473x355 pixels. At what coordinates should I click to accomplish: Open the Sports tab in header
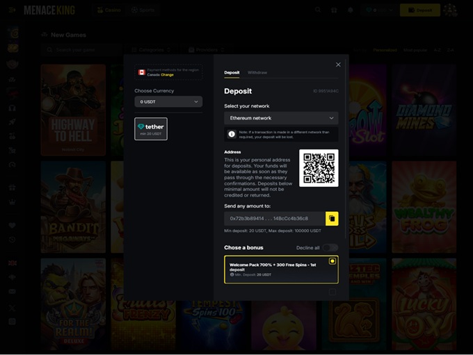coord(143,10)
